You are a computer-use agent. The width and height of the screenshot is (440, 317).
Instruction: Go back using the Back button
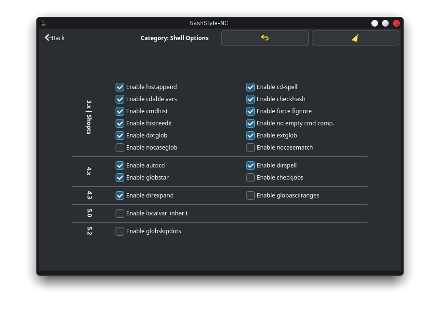tap(55, 38)
